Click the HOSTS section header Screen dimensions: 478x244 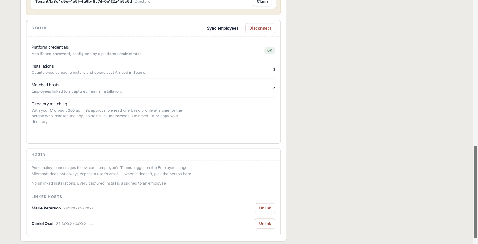coord(39,154)
